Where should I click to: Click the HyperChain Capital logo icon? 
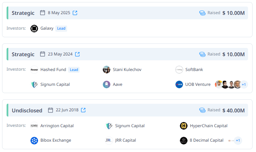(x=184, y=126)
